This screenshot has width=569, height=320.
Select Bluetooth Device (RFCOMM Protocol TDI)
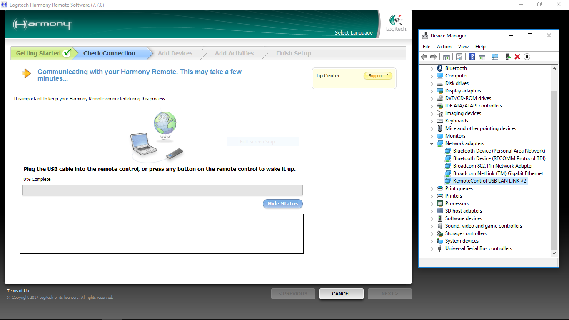pyautogui.click(x=499, y=158)
